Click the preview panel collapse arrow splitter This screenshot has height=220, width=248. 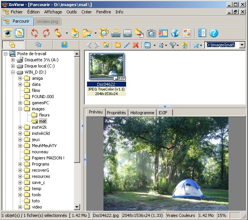pyautogui.click(x=165, y=107)
